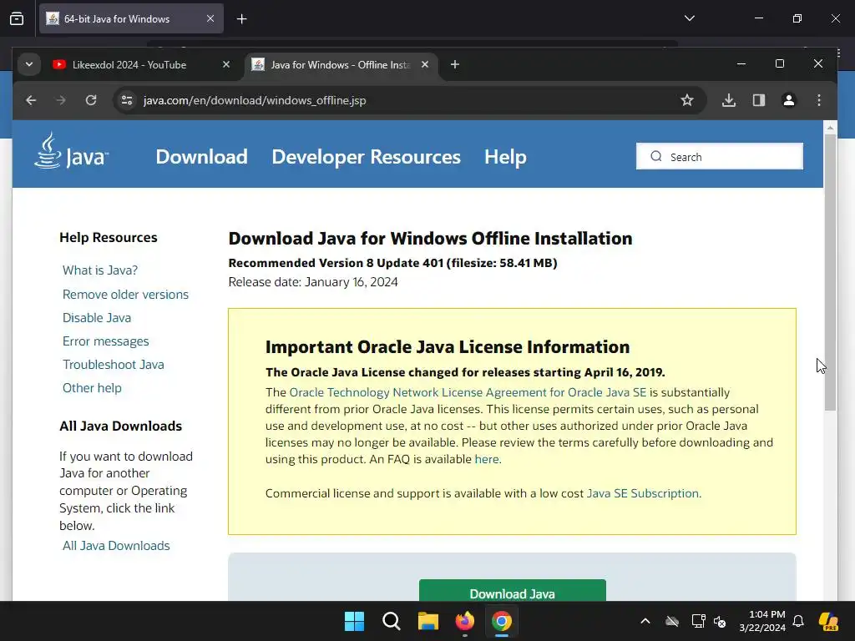Reload the Java download page
This screenshot has height=641, width=855.
(x=91, y=100)
